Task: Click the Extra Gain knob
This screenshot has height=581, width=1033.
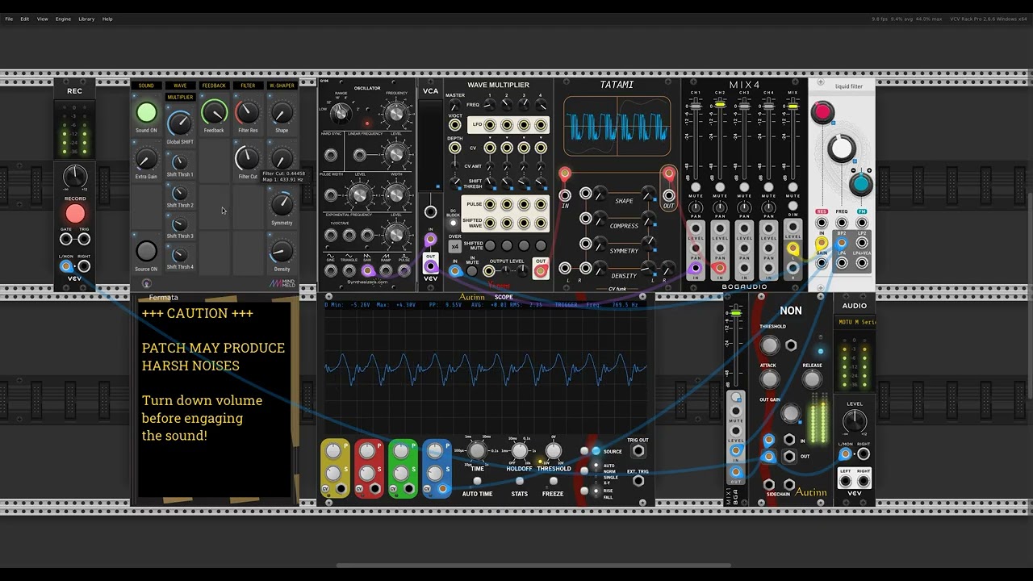Action: [x=146, y=159]
